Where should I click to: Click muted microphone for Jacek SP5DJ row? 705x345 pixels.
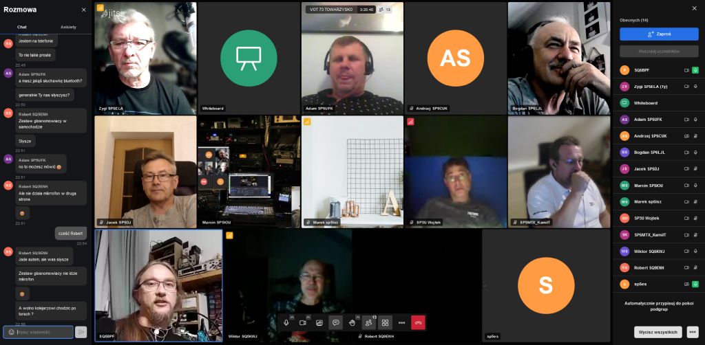point(695,168)
